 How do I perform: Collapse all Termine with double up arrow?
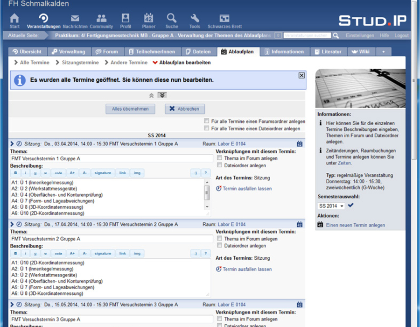pyautogui.click(x=151, y=95)
